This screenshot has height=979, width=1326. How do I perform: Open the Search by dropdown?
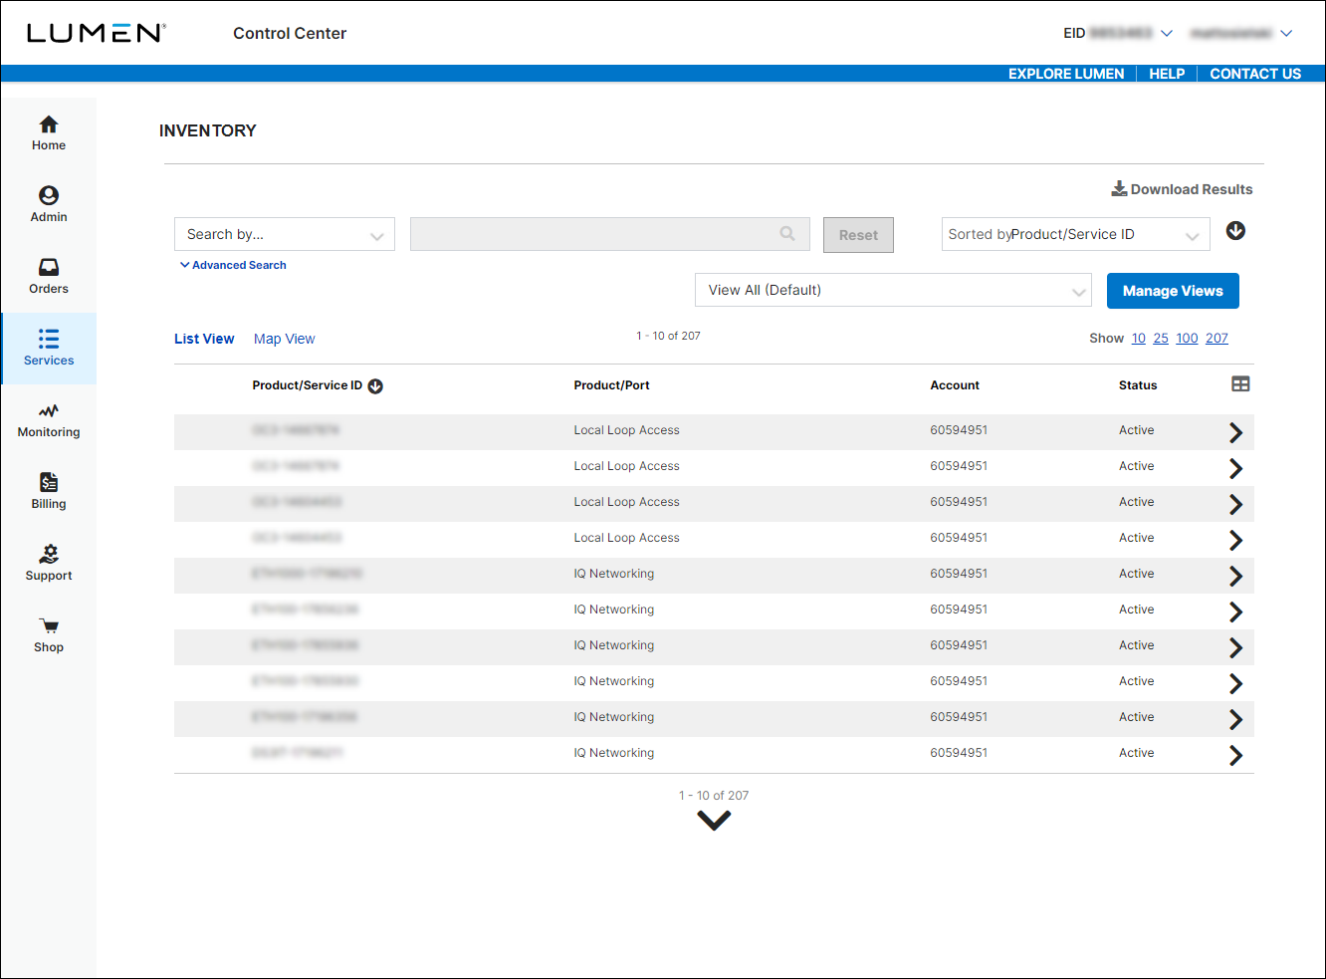[x=285, y=234]
